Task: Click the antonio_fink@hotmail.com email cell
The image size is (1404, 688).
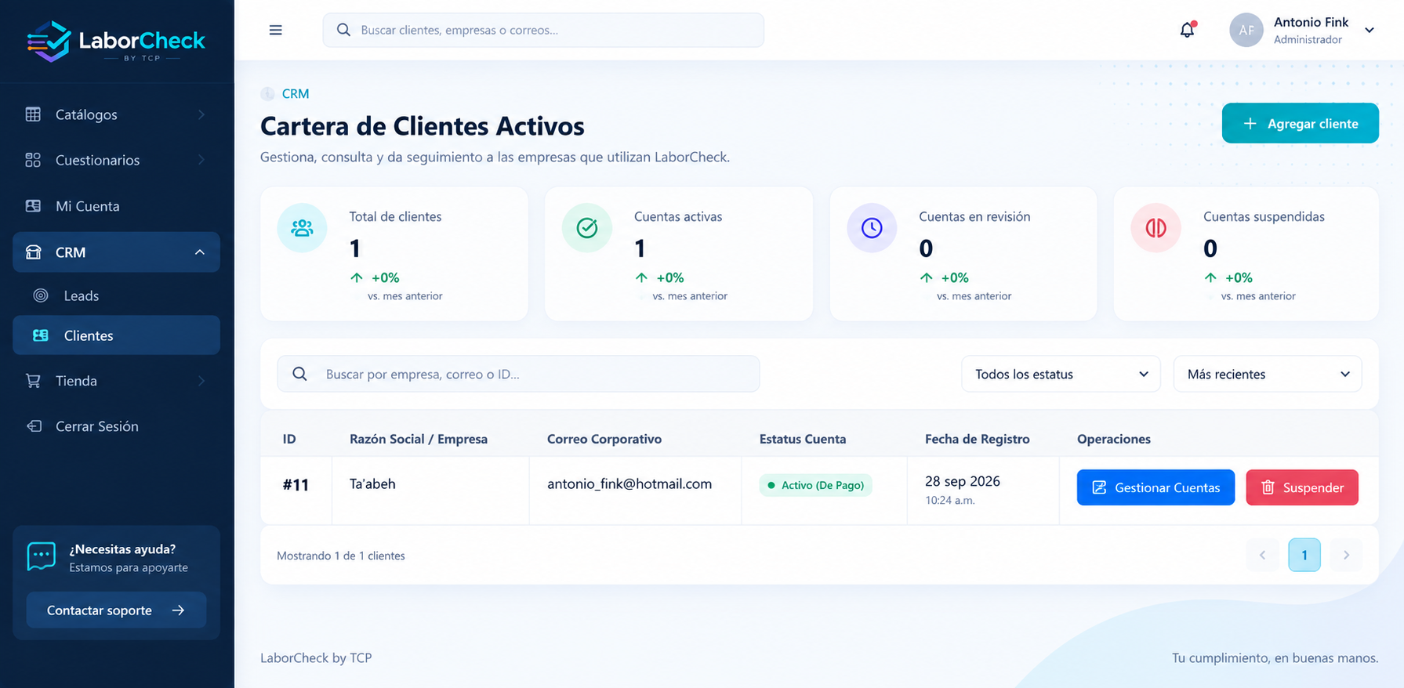Action: click(629, 483)
